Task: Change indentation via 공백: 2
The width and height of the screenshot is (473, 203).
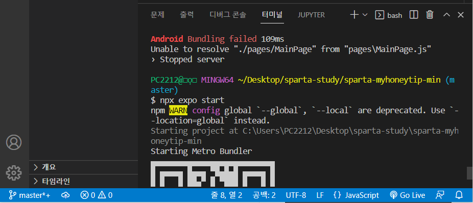Action: point(264,195)
